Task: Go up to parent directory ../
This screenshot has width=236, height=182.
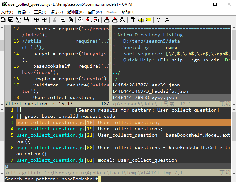Action: pos(116,72)
